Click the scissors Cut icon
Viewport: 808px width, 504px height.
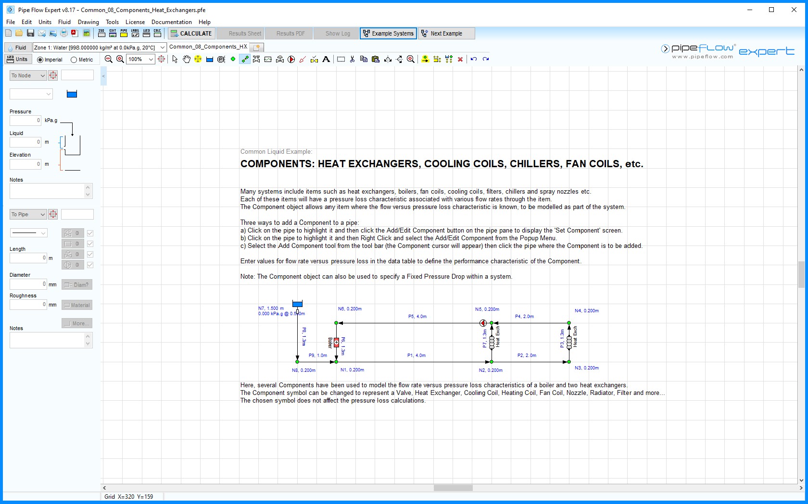[352, 59]
